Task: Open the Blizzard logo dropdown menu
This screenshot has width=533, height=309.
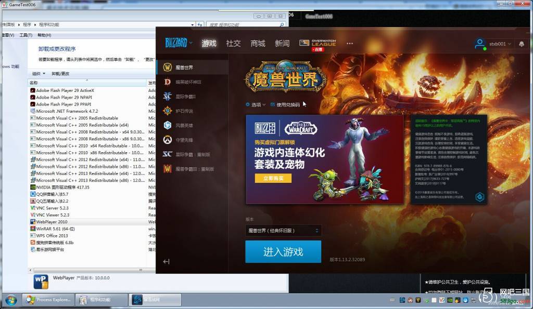Action: tap(179, 43)
